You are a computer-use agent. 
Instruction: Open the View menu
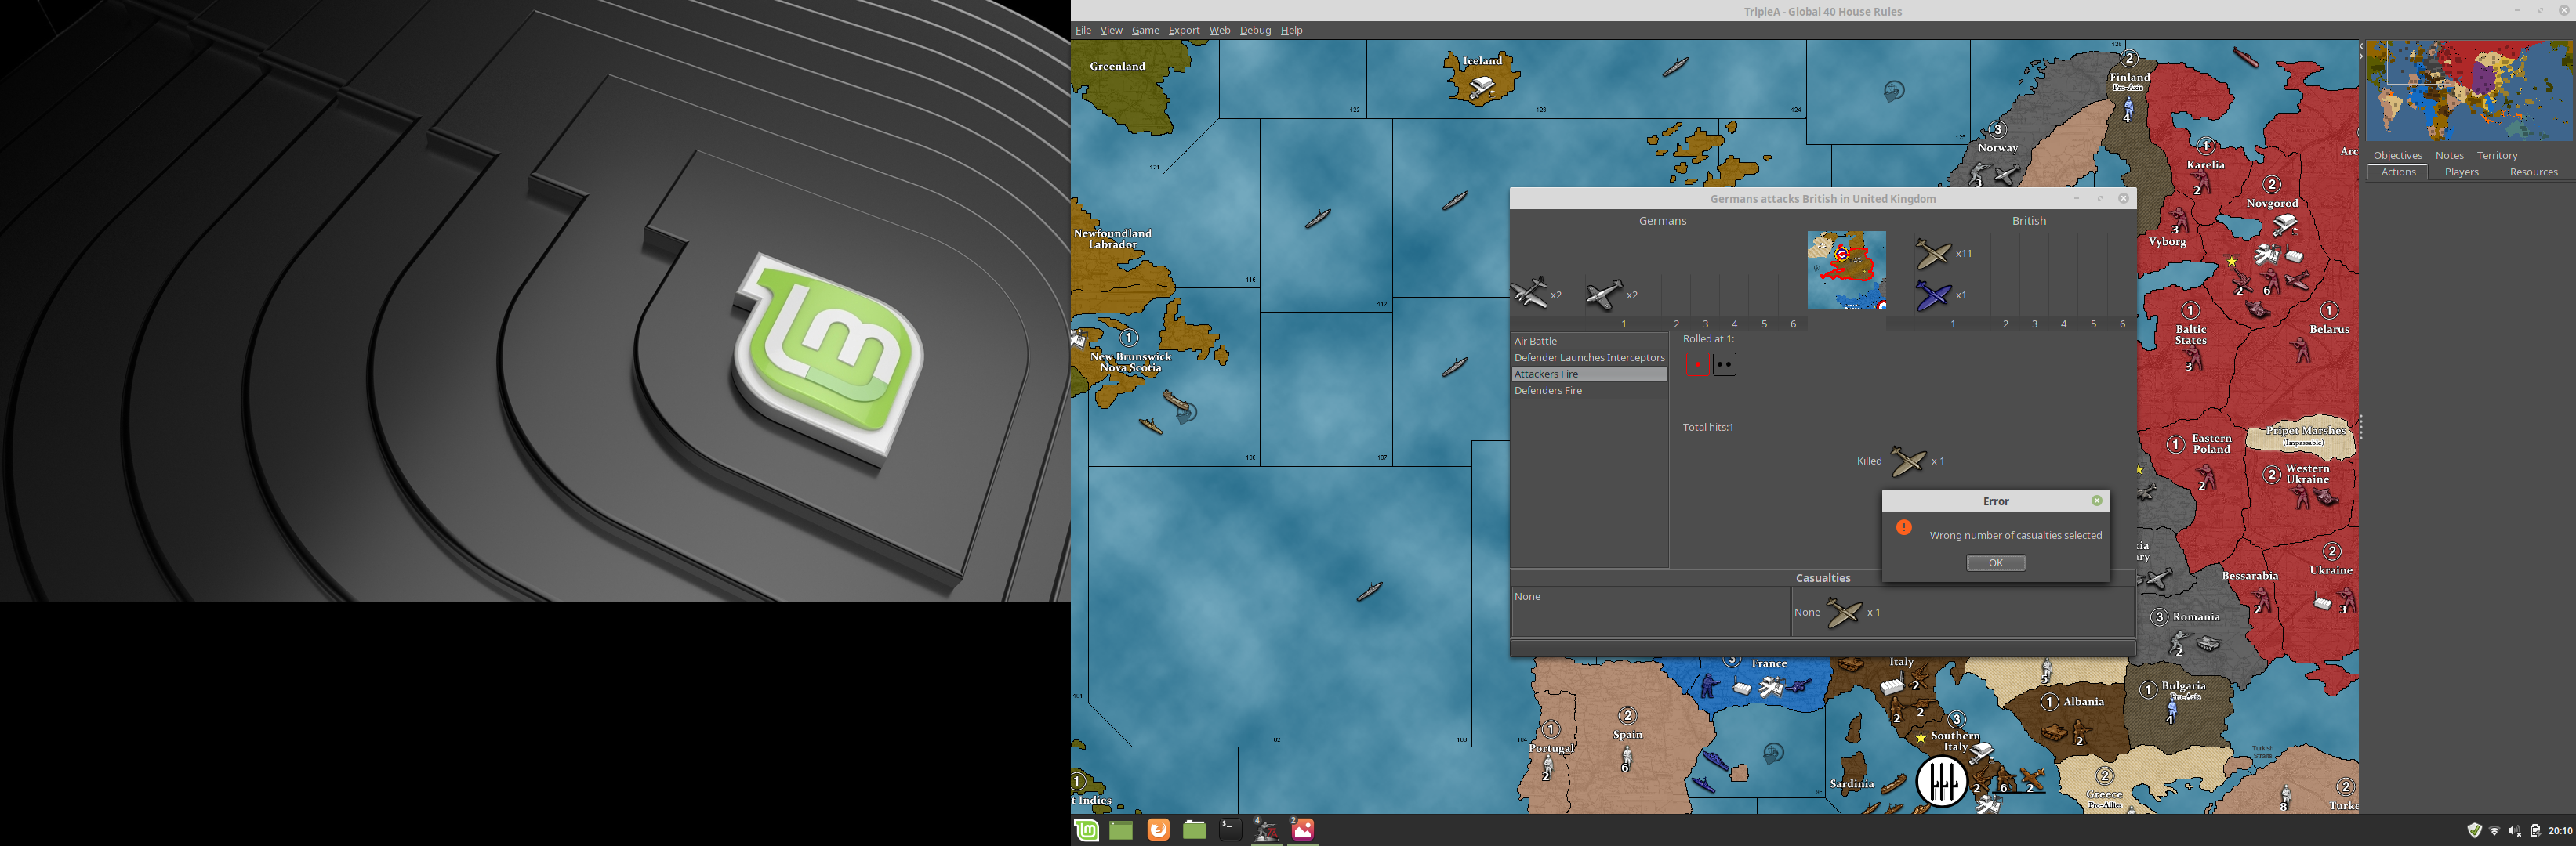coord(1111,30)
